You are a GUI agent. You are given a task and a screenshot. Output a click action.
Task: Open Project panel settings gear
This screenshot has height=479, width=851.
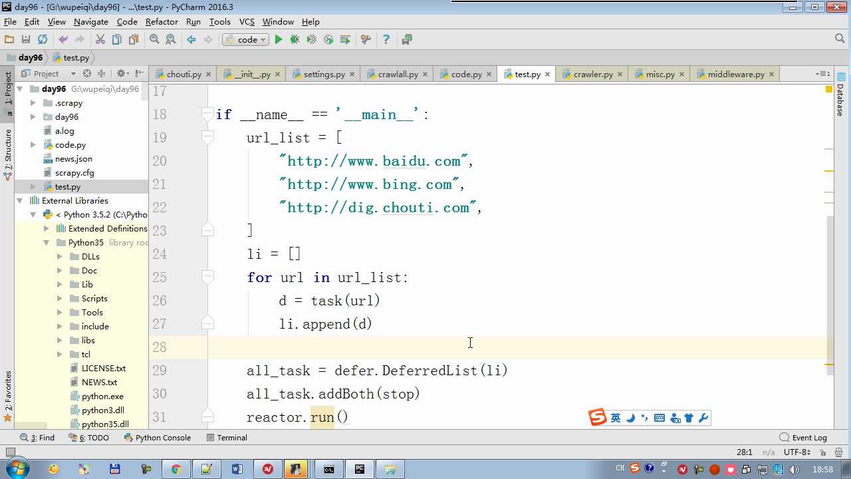click(122, 74)
